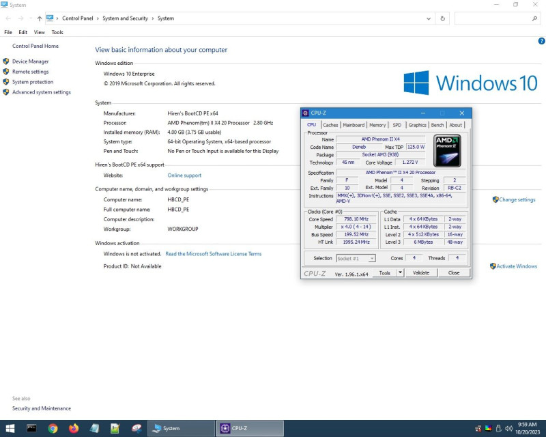Click the computer icon in address bar

(x=50, y=18)
